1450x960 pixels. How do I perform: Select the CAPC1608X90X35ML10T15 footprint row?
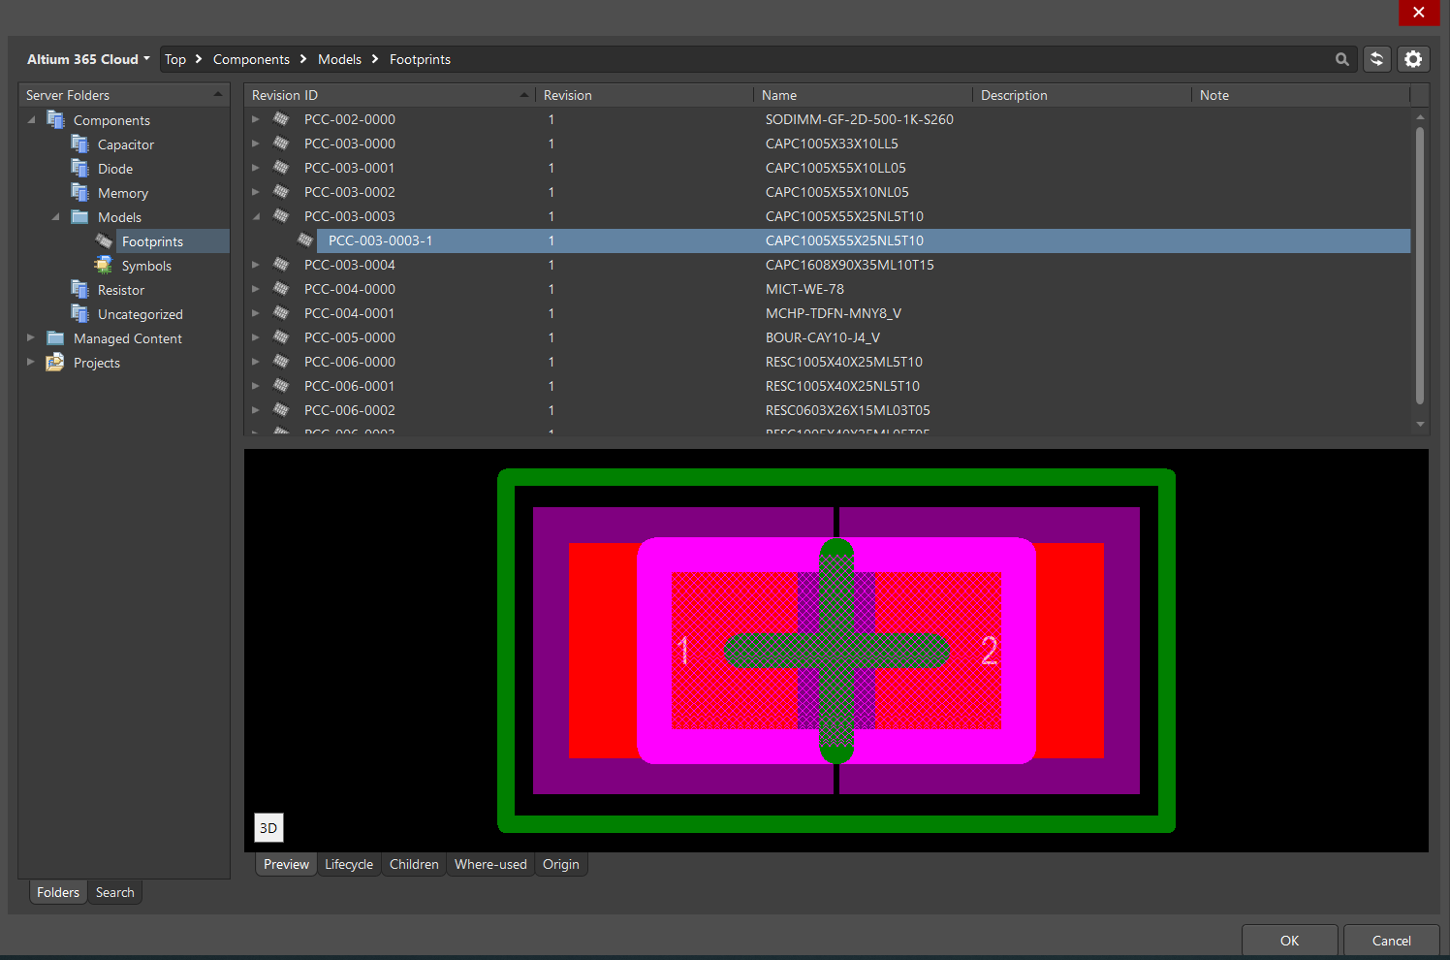848,264
